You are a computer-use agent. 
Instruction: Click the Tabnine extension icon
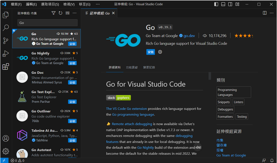click(22, 135)
